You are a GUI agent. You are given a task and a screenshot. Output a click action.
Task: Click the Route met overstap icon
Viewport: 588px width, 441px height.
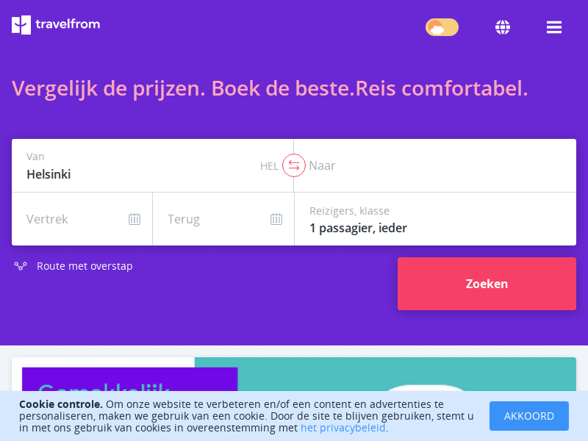point(21,266)
